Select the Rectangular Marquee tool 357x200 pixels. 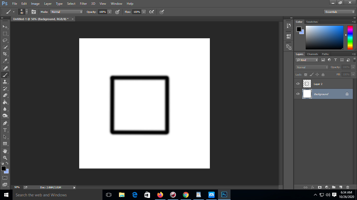click(x=5, y=33)
